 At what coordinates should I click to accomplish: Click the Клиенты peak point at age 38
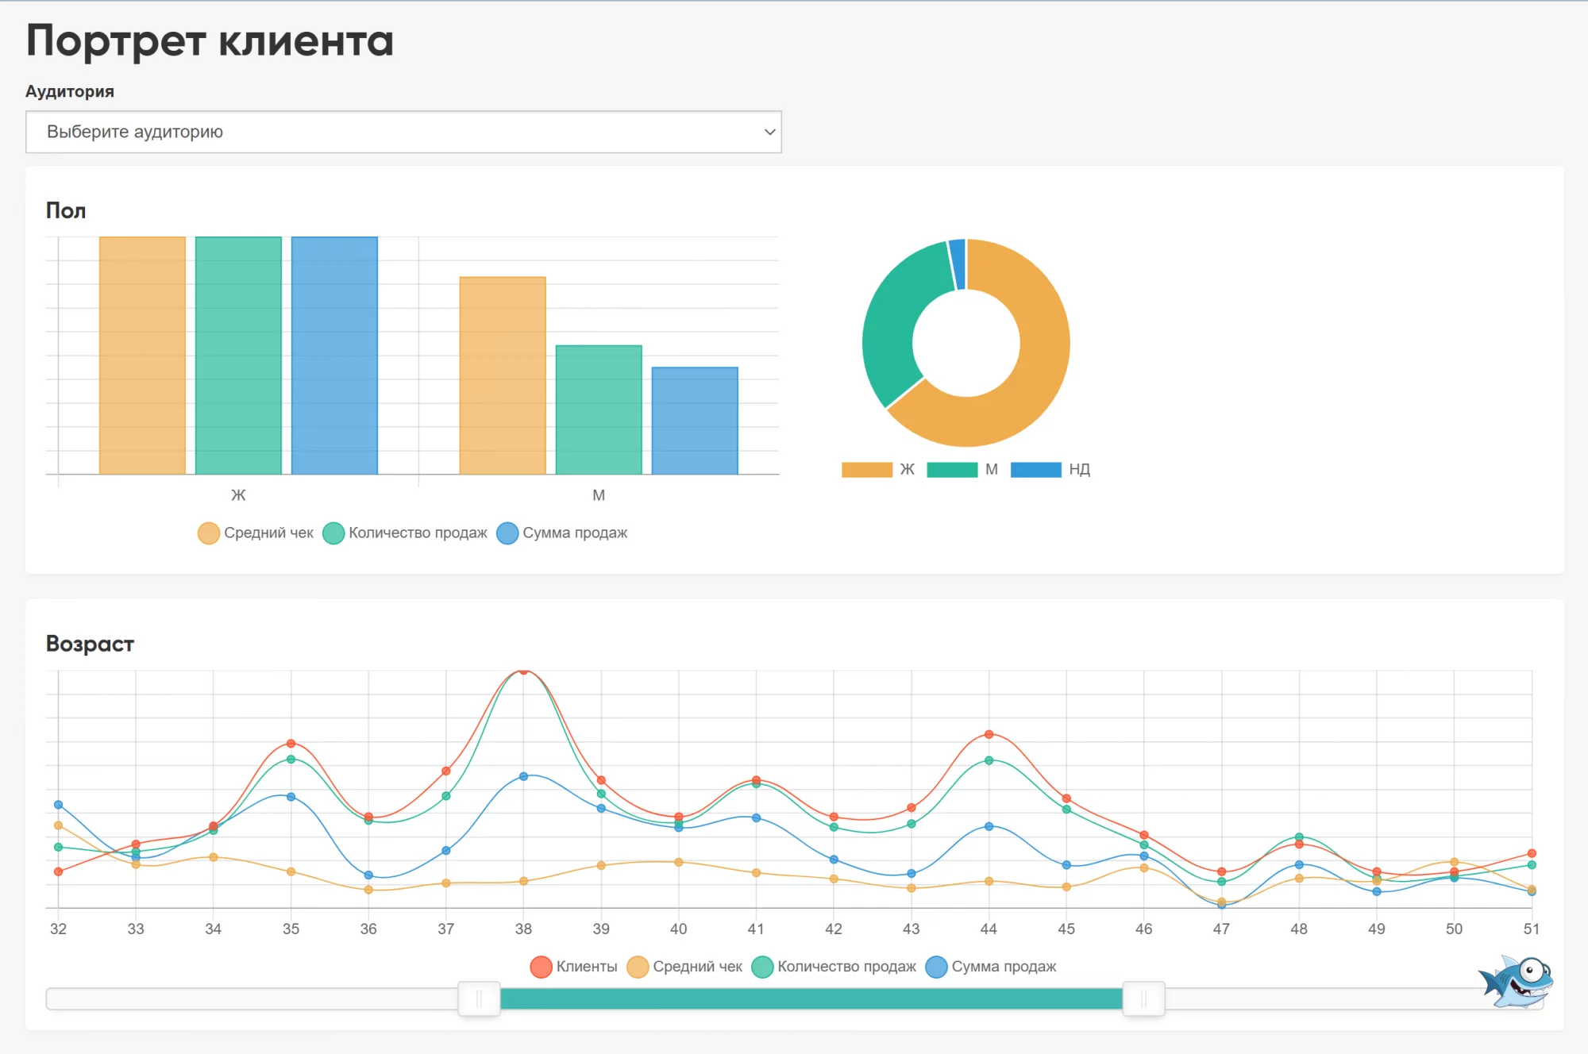pos(523,671)
